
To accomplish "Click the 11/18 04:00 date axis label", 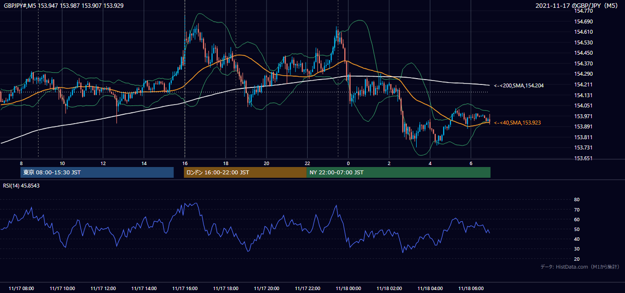I will (x=430, y=289).
